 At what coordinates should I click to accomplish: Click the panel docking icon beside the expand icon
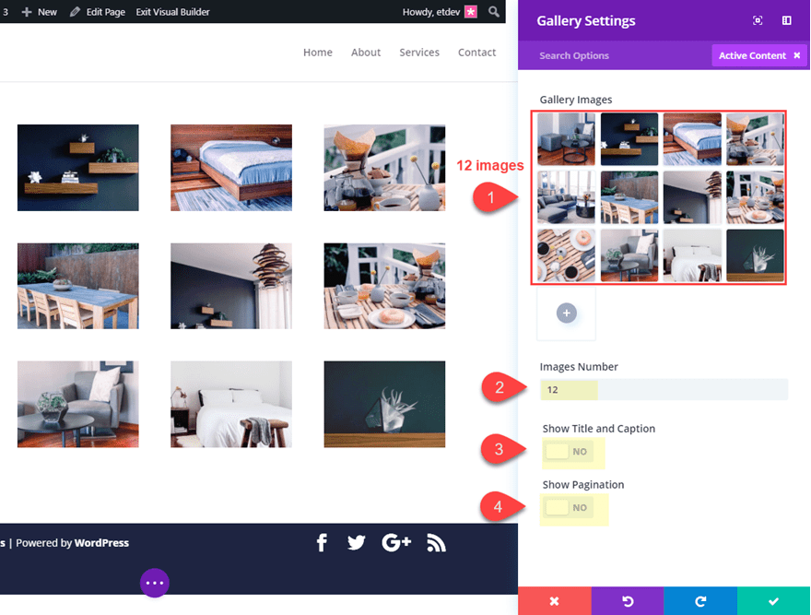coord(786,20)
